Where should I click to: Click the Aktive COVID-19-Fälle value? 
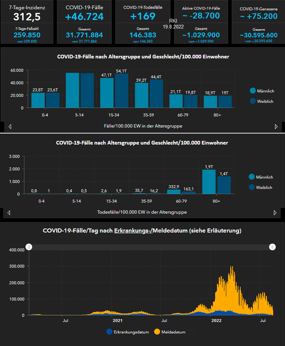(201, 16)
